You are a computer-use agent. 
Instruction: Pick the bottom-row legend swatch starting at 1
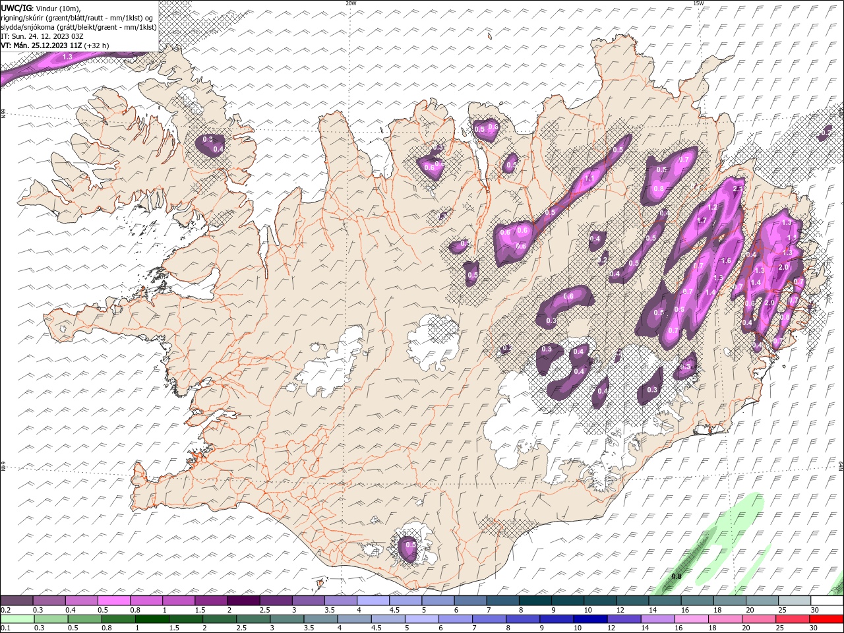point(152,619)
